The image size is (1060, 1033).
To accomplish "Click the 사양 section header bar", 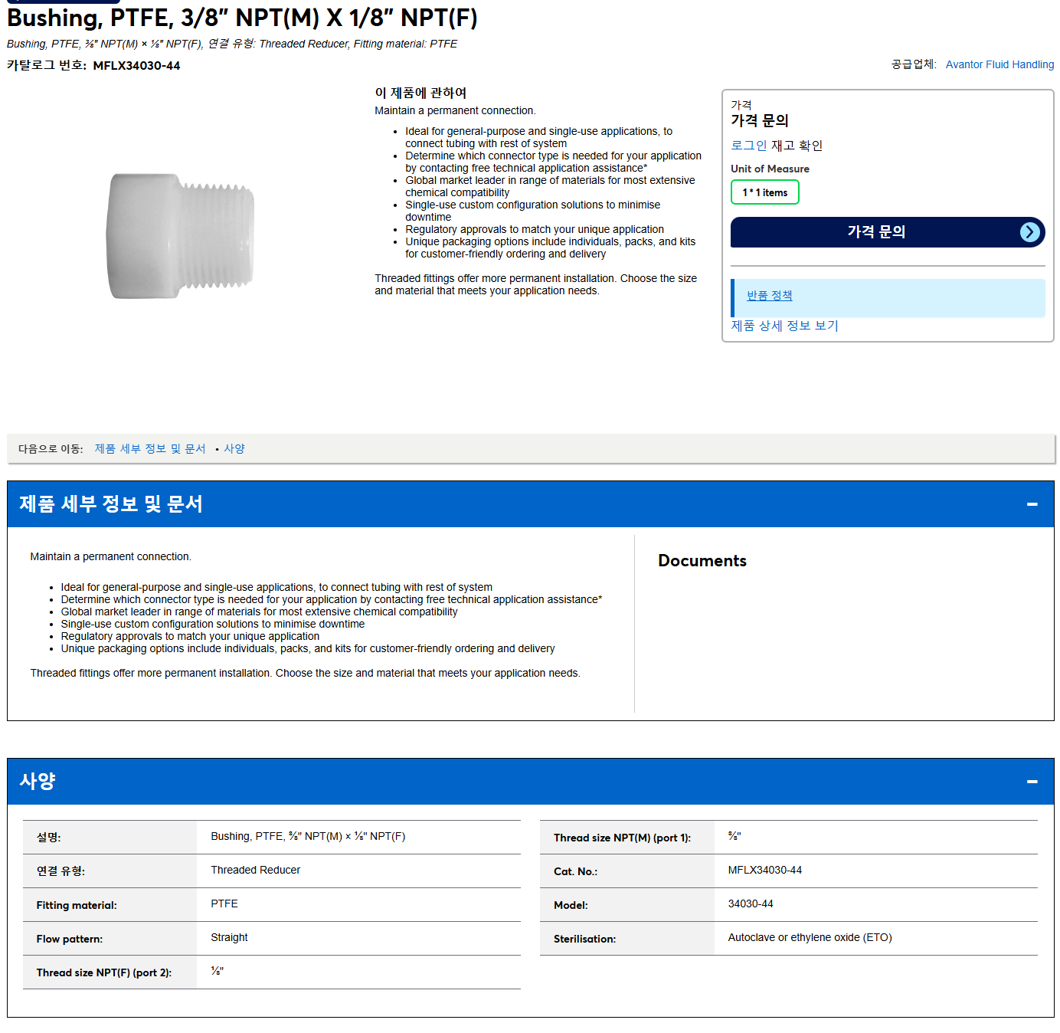I will [x=530, y=782].
